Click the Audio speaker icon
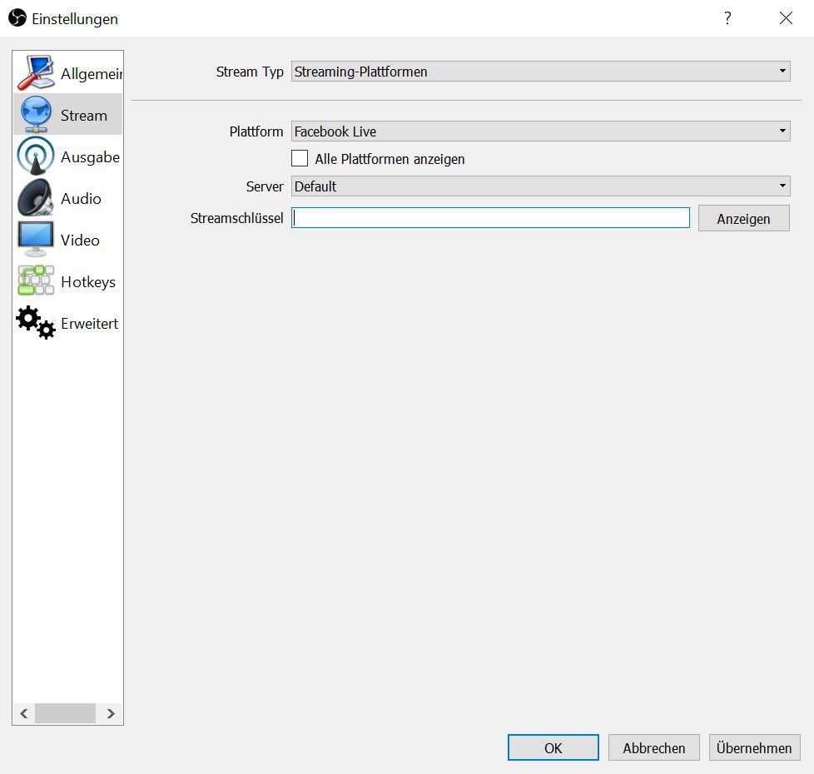 point(35,198)
